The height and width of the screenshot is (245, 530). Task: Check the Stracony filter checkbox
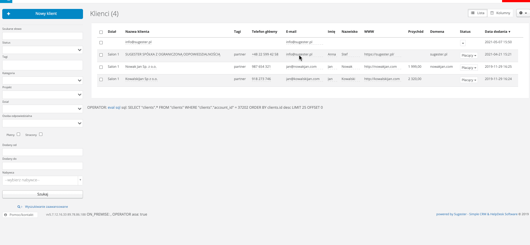41,134
